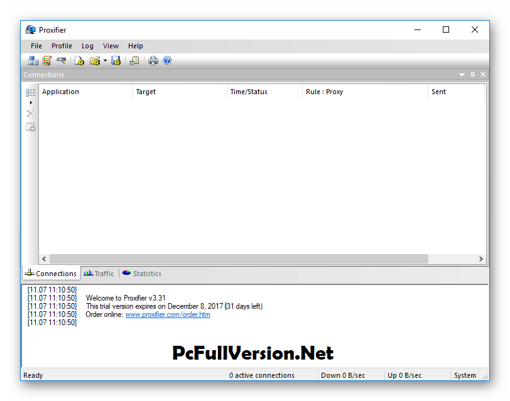Maximize the Proxifier window
This screenshot has width=510, height=401.
(446, 30)
